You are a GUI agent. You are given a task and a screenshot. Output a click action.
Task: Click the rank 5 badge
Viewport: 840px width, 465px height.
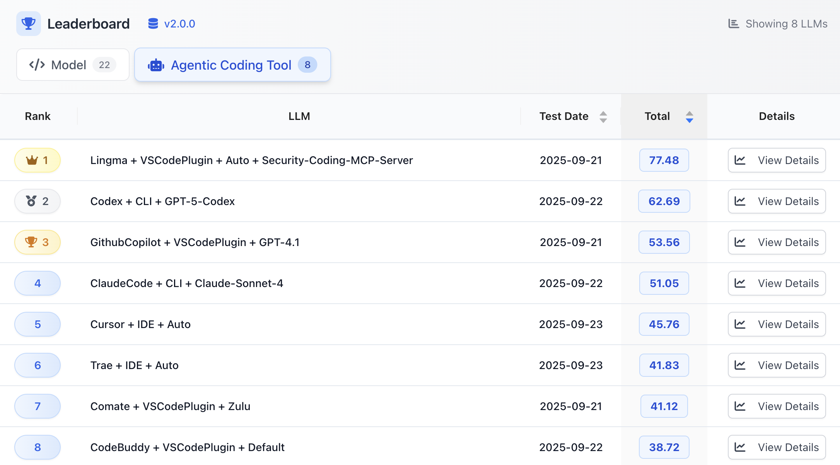click(38, 324)
